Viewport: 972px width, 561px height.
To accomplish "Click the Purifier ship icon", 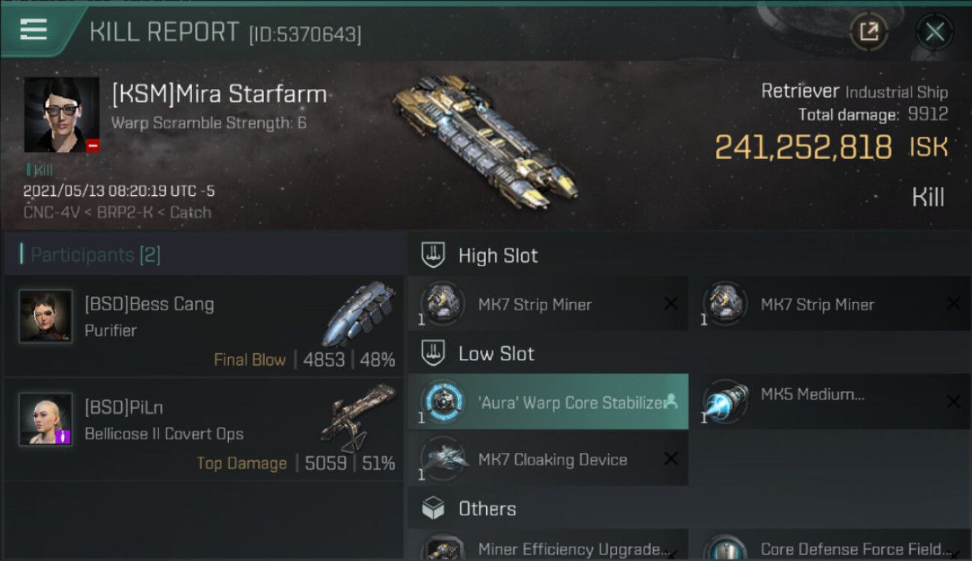I will point(360,314).
